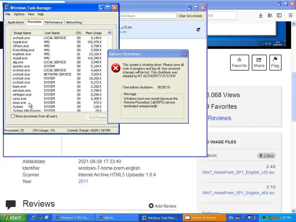The image size is (296, 222).
Task: Select the ctfmon.exe process row
Action: click(59, 46)
